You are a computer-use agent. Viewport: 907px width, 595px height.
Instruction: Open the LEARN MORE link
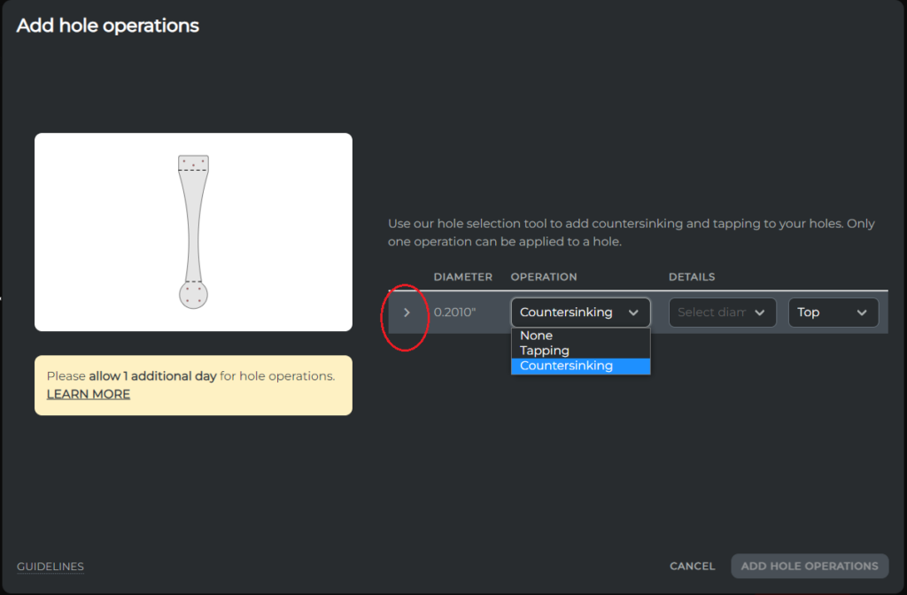click(x=88, y=394)
